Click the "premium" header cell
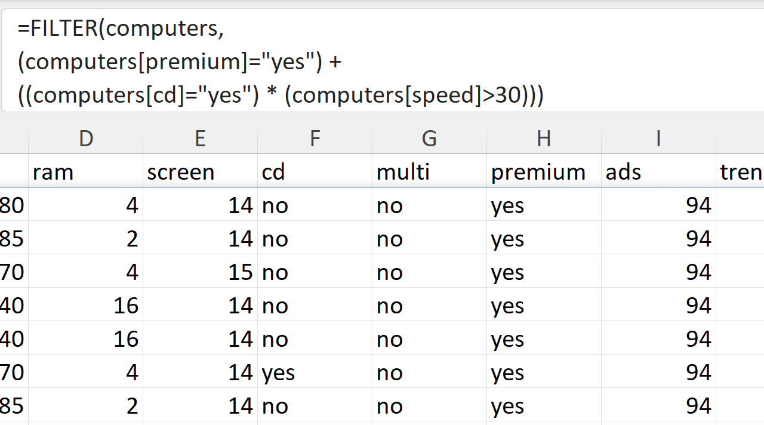The height and width of the screenshot is (425, 764). click(x=544, y=172)
